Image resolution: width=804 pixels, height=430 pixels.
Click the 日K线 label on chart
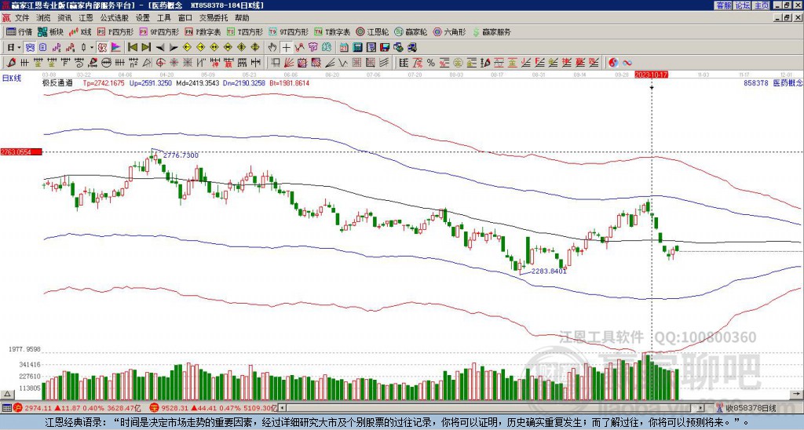click(12, 78)
